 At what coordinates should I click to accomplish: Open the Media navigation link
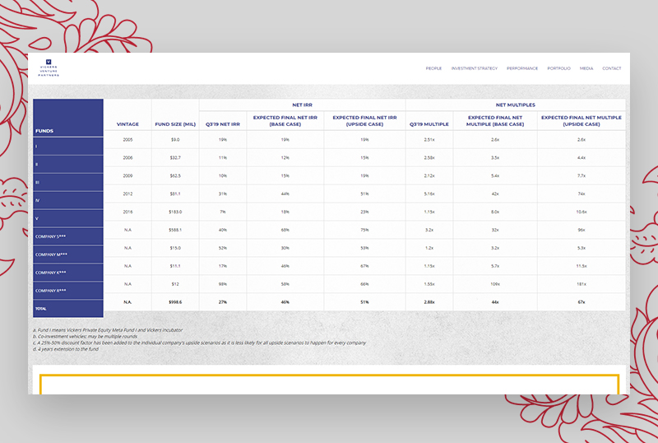[586, 68]
